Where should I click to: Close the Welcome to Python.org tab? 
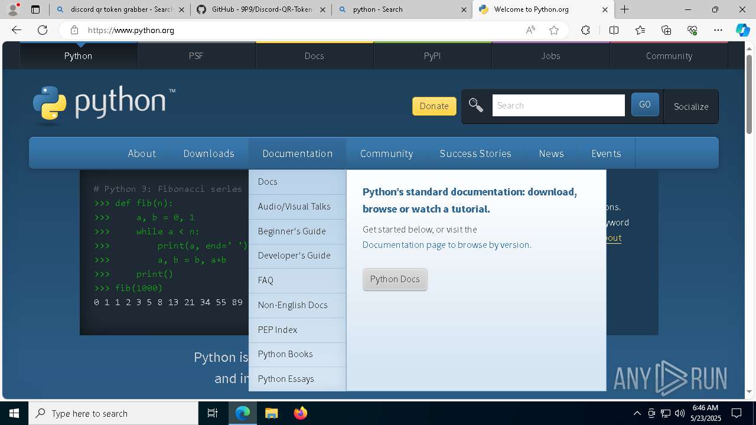tap(605, 9)
